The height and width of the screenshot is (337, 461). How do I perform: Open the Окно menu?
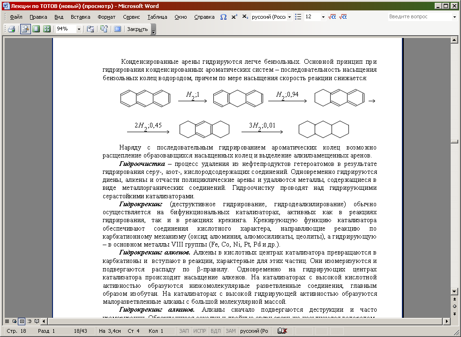(181, 17)
